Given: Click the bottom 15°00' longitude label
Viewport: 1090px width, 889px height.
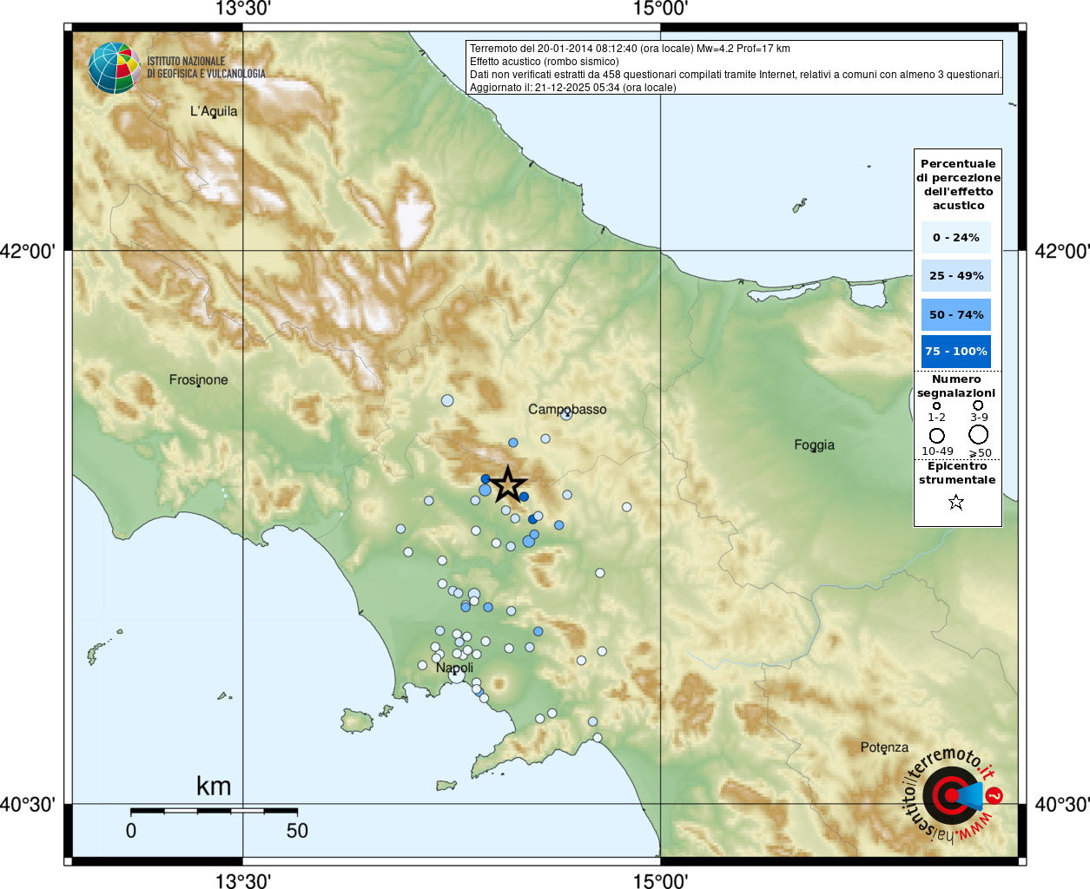Looking at the screenshot, I should [x=660, y=880].
